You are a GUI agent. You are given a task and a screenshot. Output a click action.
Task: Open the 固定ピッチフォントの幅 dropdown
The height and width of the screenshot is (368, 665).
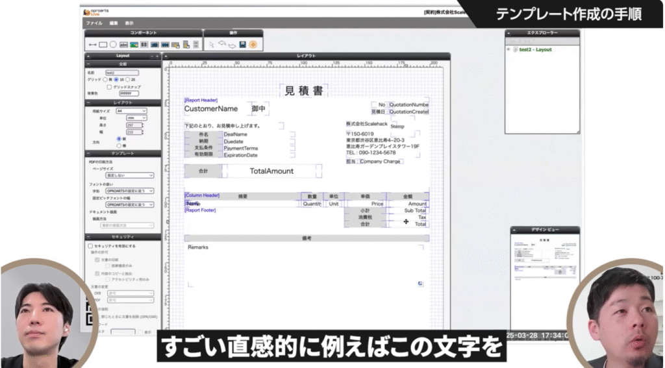click(129, 204)
